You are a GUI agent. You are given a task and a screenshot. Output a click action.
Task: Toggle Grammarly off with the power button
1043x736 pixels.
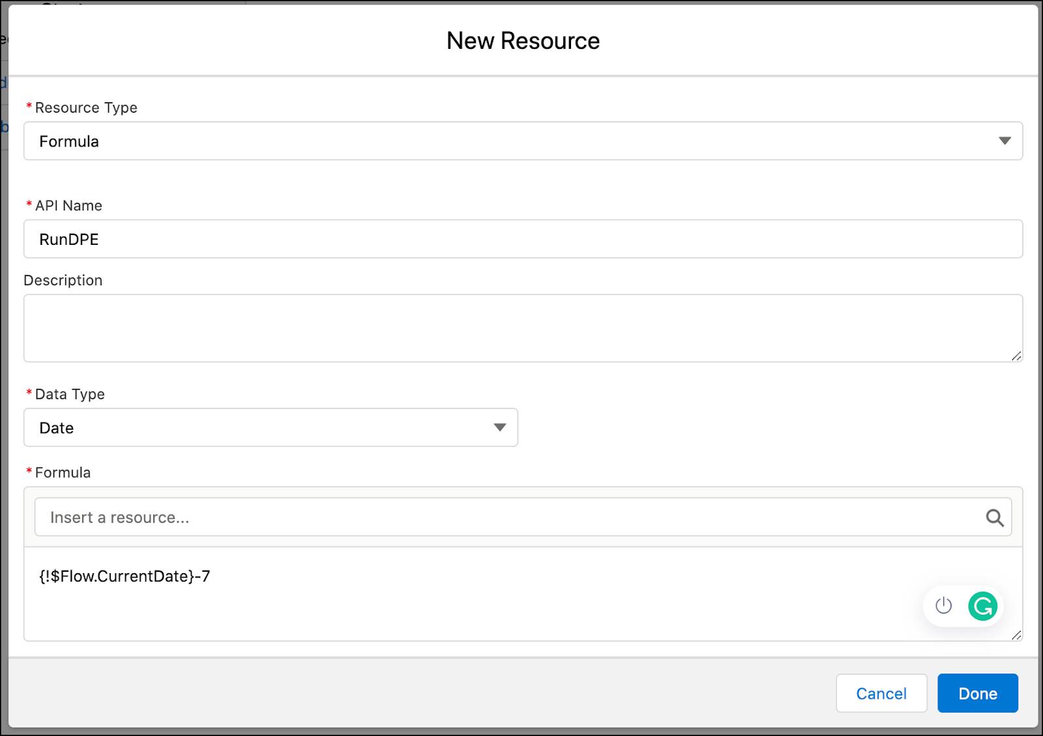[943, 606]
